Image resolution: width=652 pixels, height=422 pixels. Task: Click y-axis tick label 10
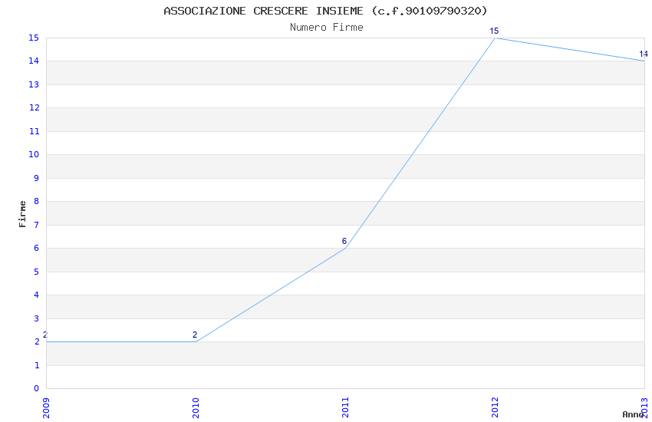(x=34, y=154)
